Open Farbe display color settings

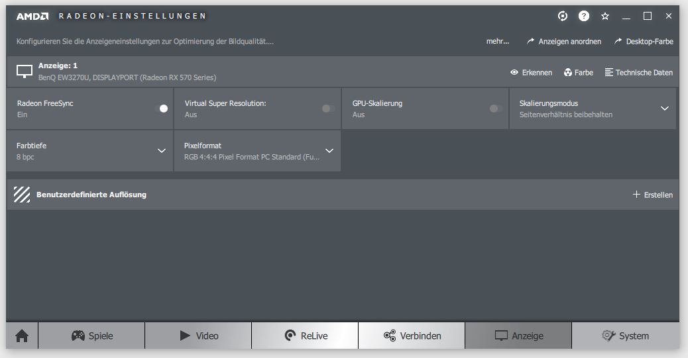pos(579,72)
